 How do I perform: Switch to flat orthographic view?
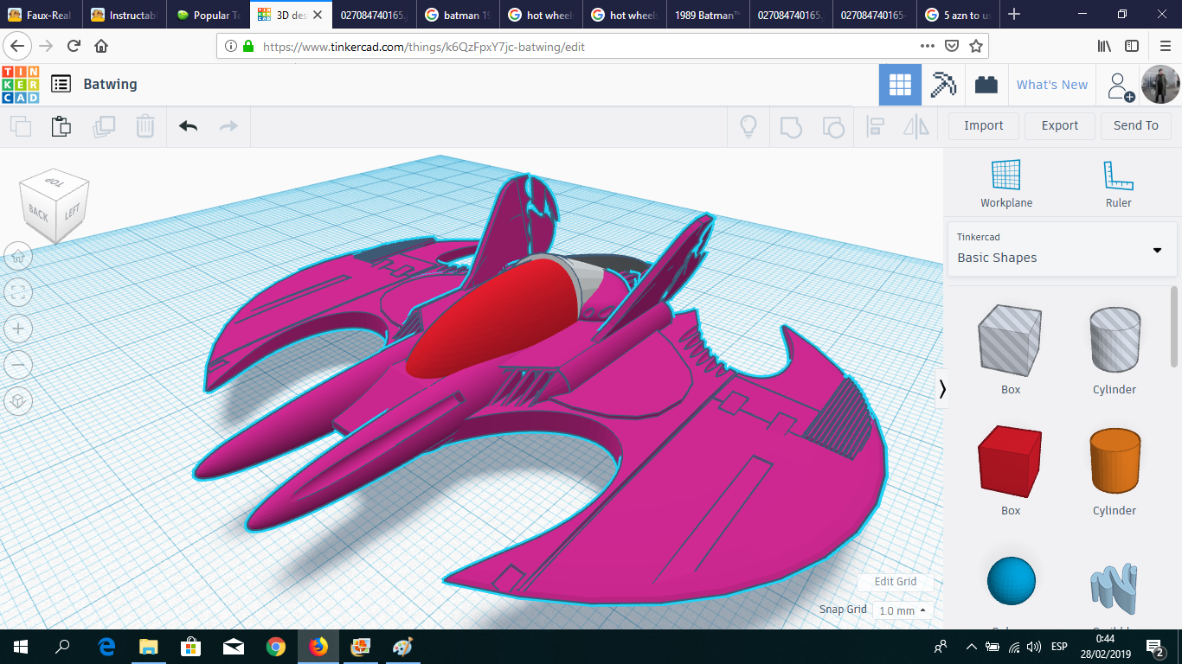(18, 400)
